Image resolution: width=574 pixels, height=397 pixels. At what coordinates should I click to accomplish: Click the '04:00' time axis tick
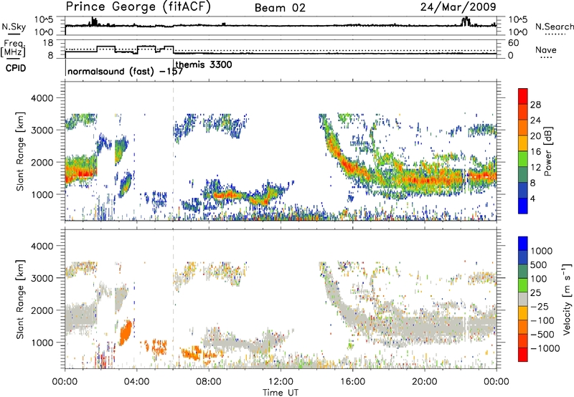coord(136,382)
